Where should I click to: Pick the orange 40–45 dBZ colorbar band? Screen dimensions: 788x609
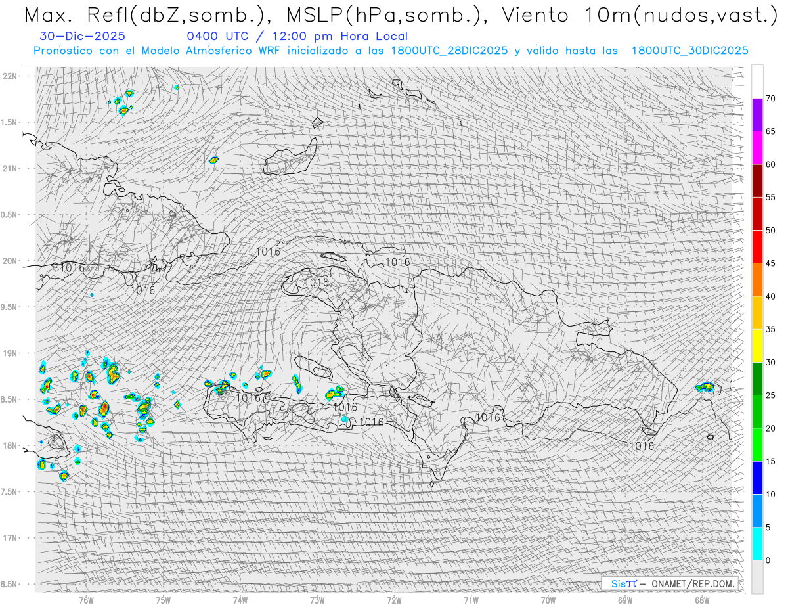[757, 280]
